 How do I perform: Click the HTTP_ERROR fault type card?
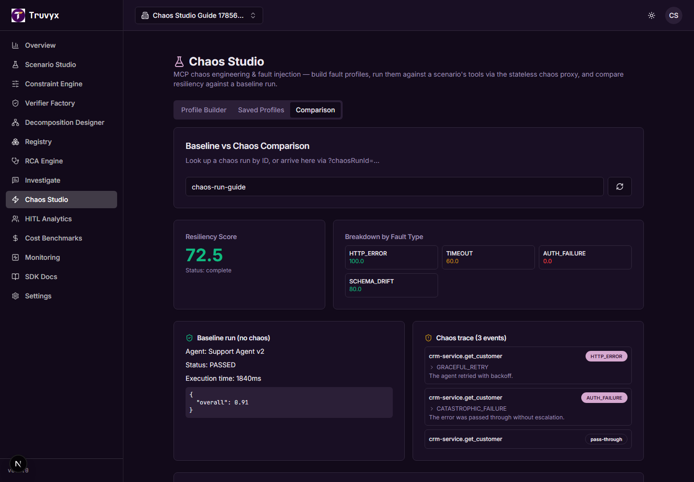pyautogui.click(x=391, y=257)
